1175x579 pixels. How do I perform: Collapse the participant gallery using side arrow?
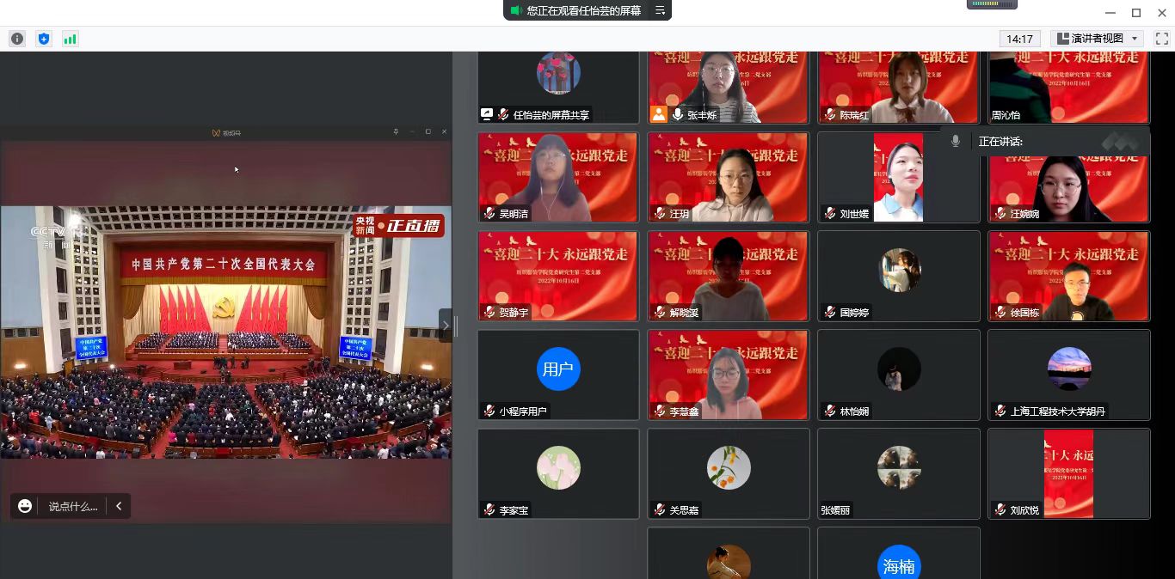coord(445,326)
